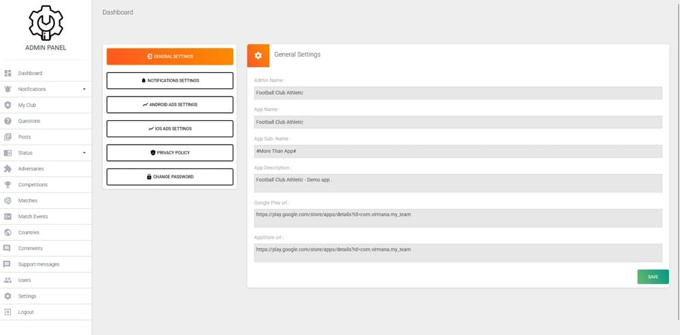The image size is (680, 335).
Task: Click the Questions help icon
Action: 7,121
